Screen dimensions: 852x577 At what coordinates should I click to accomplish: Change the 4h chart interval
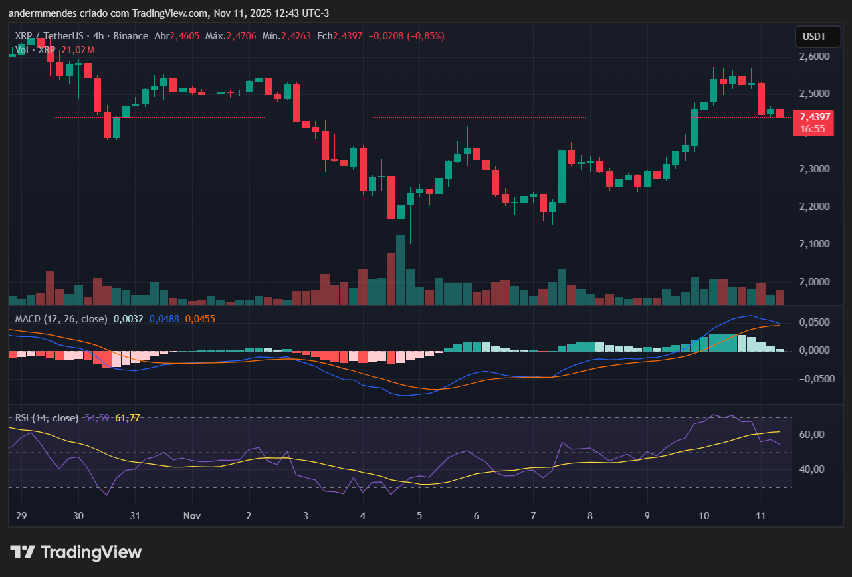coord(98,36)
